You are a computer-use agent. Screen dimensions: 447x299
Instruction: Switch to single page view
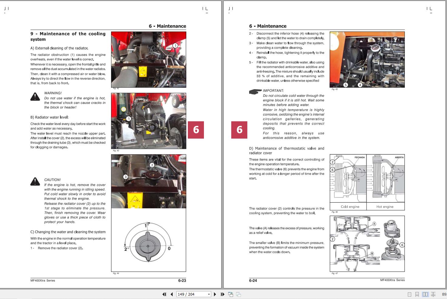[409, 294]
